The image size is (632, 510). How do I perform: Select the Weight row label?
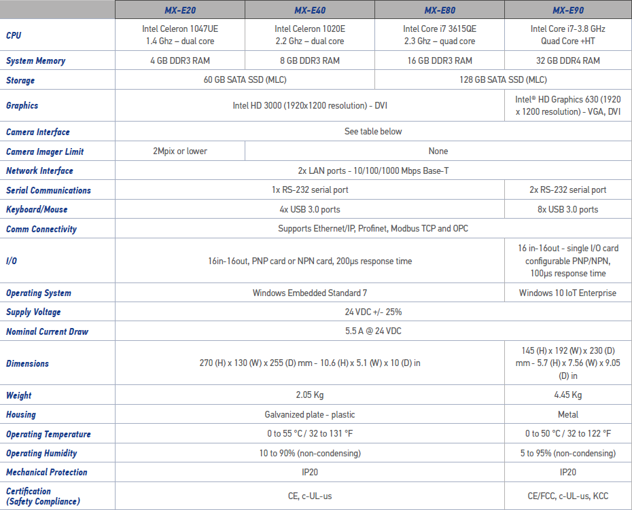(18, 395)
